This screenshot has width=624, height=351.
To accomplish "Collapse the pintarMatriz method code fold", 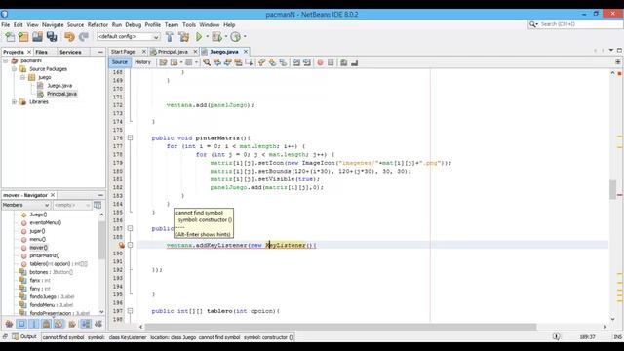I will click(130, 137).
